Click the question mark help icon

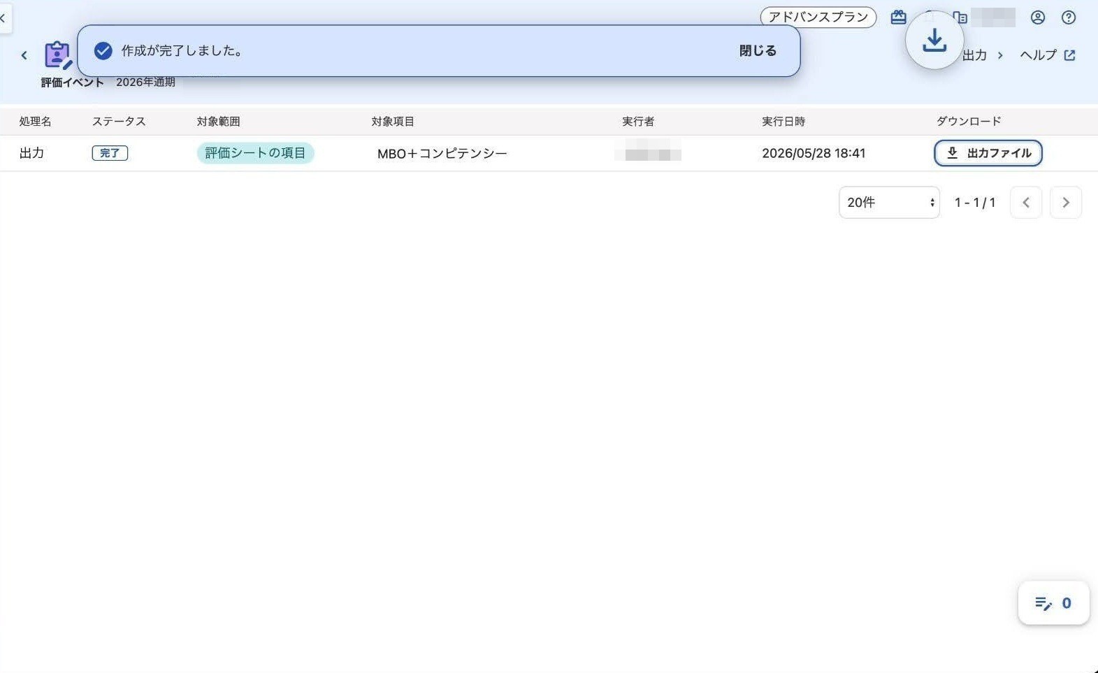coord(1069,17)
